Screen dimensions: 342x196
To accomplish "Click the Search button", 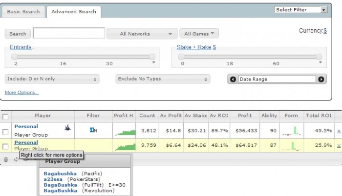I will pyautogui.click(x=18, y=34).
